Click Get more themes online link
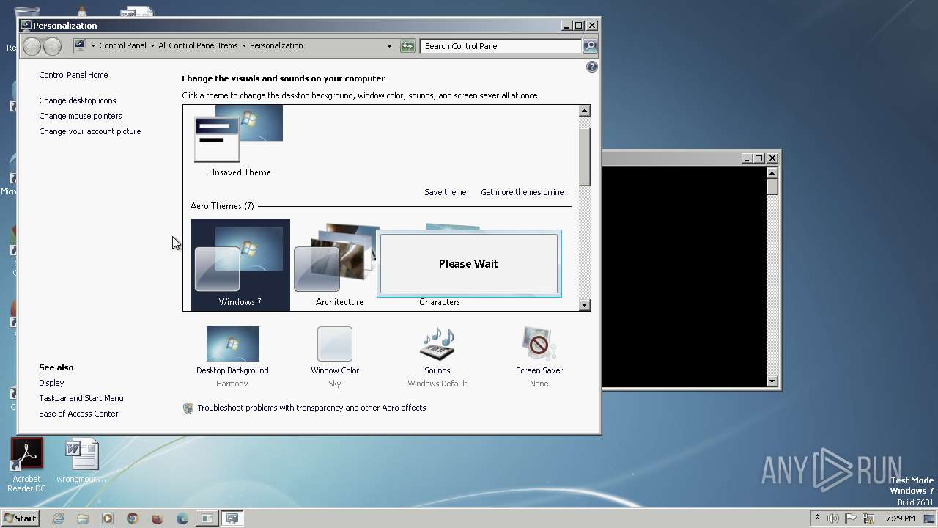Image resolution: width=938 pixels, height=528 pixels. [x=522, y=192]
